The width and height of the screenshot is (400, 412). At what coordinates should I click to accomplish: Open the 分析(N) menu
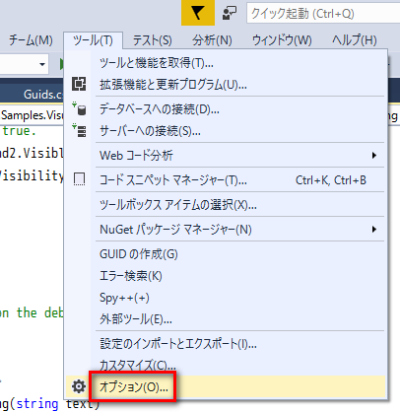point(212,40)
